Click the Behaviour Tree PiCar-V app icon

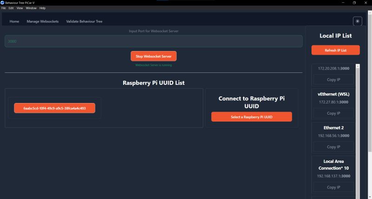click(2, 3)
